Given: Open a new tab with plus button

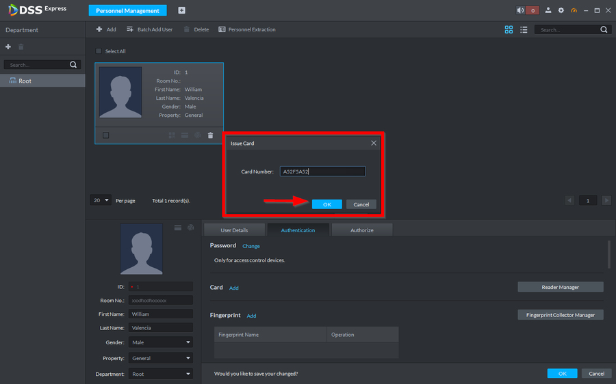Looking at the screenshot, I should pyautogui.click(x=181, y=10).
